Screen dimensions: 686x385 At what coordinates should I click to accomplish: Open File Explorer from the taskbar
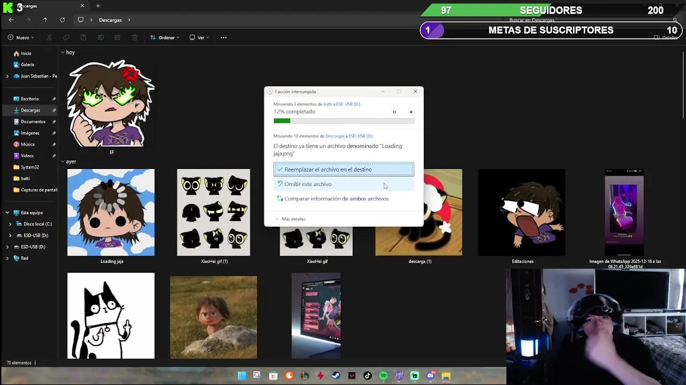coord(446,376)
